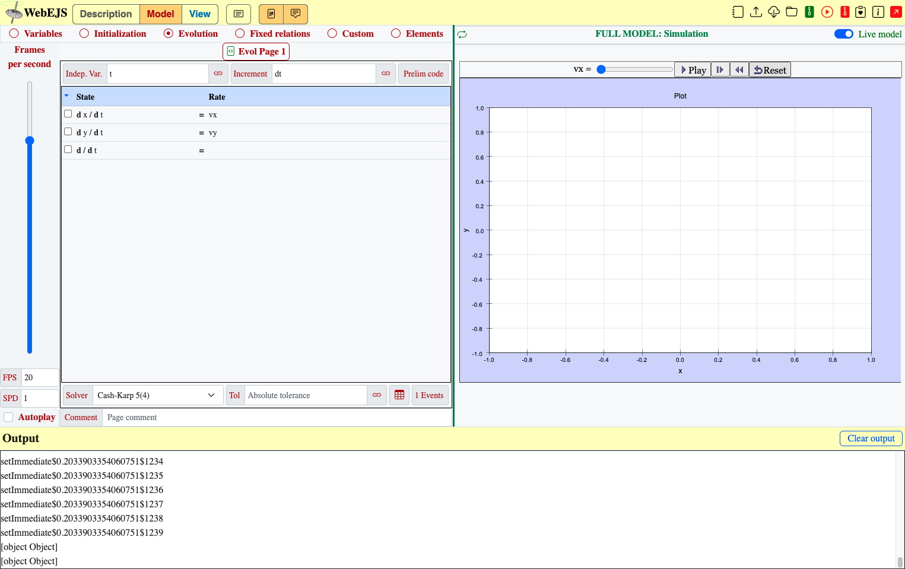The image size is (905, 569).
Task: Open the 1 Events button
Action: click(430, 395)
